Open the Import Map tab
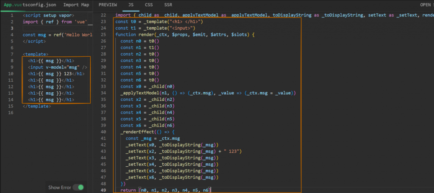 (x=76, y=5)
